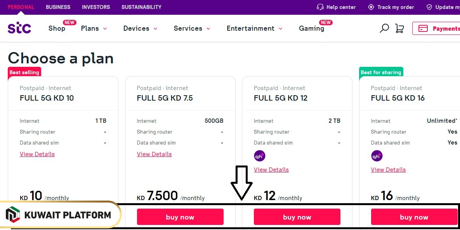Click buy now for FULL 5G KD 12

point(297,217)
